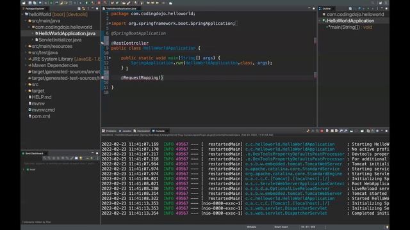The width and height of the screenshot is (410, 230).
Task: Click Smart Insert status bar entry
Action: pos(281,227)
